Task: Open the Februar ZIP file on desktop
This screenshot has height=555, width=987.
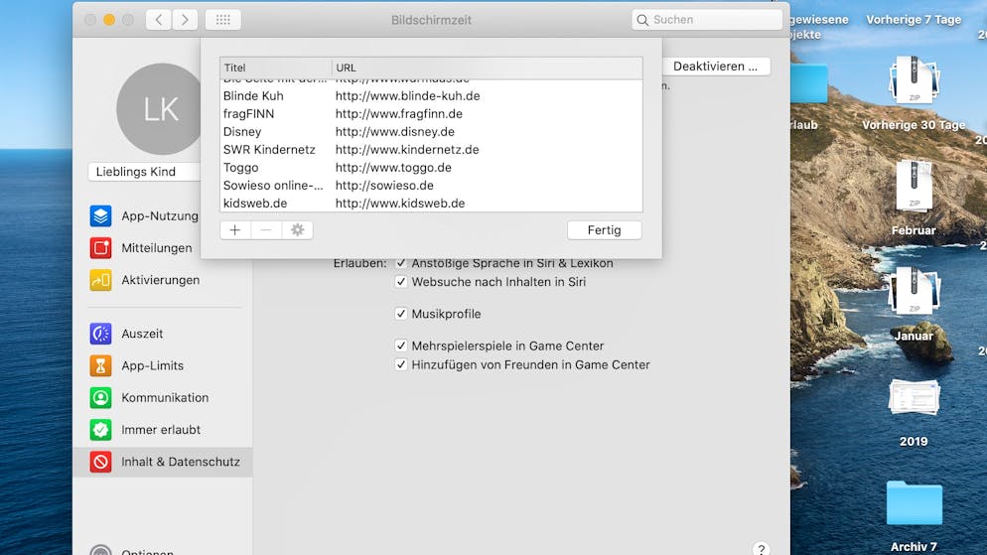Action: (x=914, y=186)
